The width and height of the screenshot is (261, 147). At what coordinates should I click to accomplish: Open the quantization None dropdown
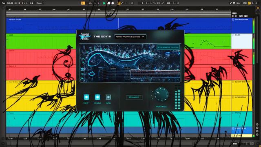tap(40, 3)
